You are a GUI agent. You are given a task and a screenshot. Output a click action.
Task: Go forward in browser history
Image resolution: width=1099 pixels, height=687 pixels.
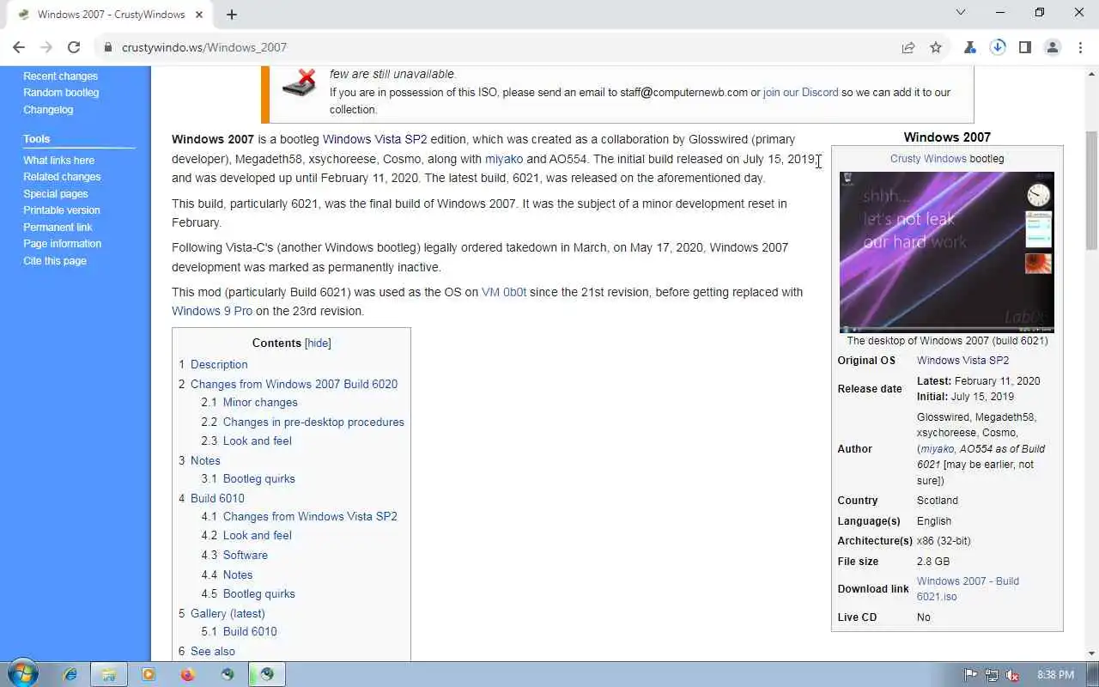[x=46, y=47]
